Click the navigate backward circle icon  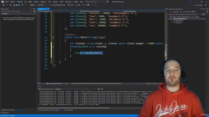[x=3, y=5]
